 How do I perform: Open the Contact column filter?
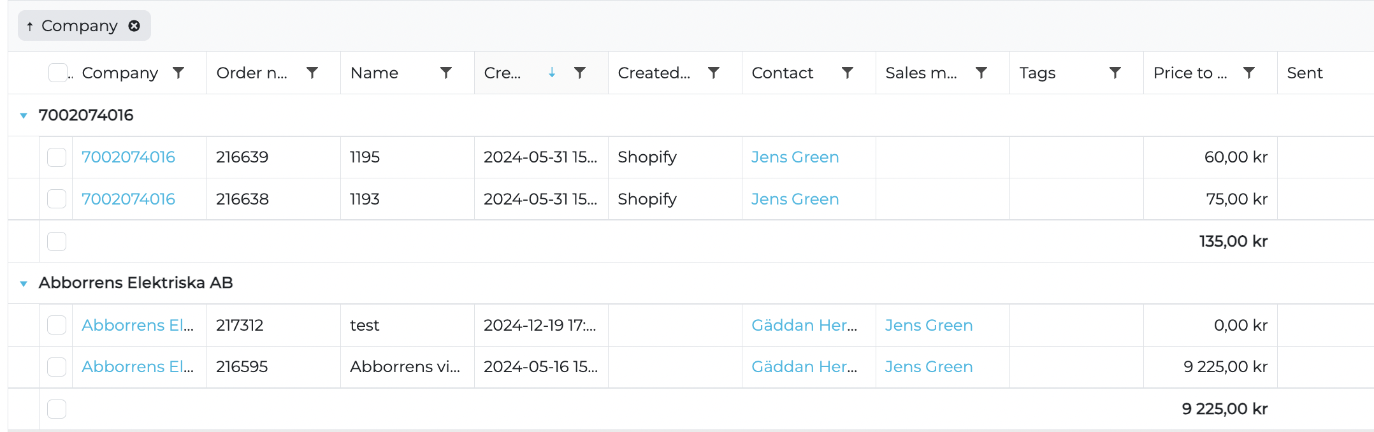click(848, 73)
